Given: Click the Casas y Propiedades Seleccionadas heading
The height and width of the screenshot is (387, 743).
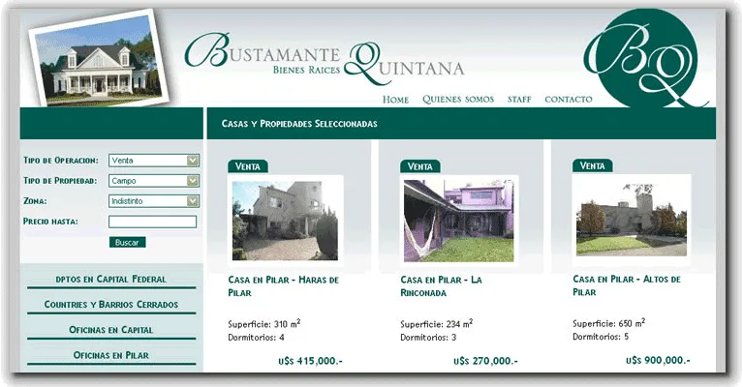Looking at the screenshot, I should coord(299,124).
